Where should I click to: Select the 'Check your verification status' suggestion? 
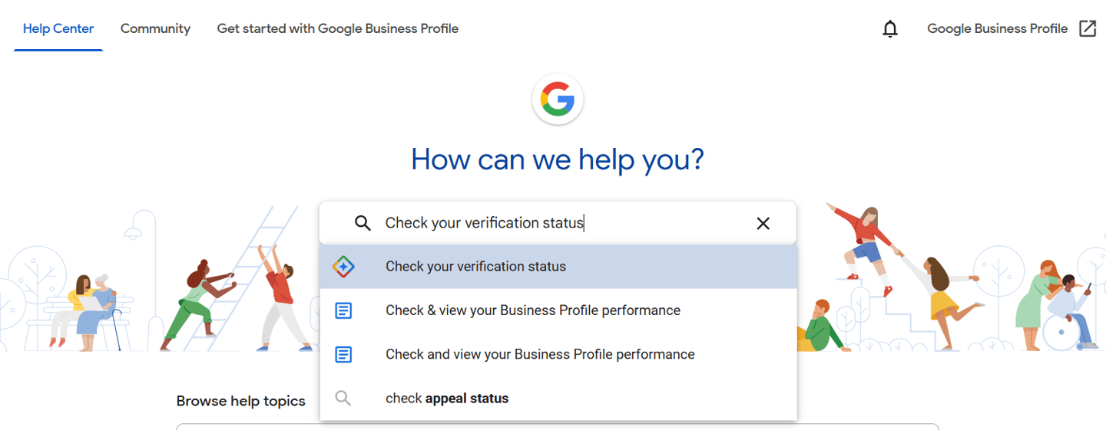pyautogui.click(x=475, y=267)
